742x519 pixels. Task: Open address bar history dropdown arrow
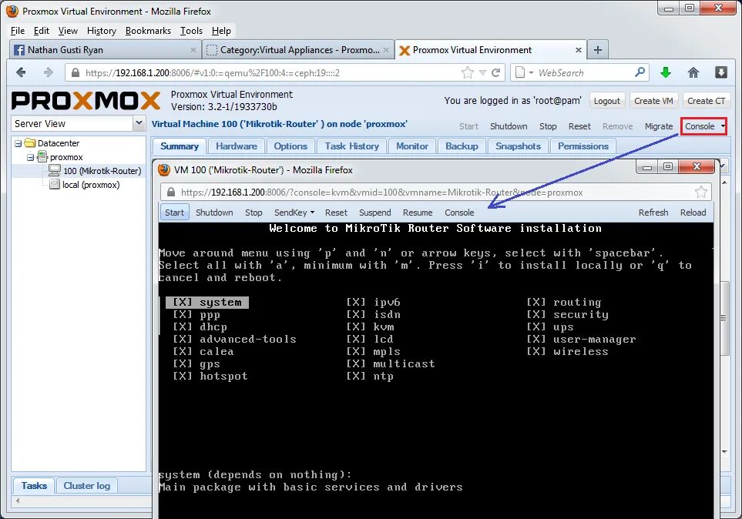[x=482, y=73]
